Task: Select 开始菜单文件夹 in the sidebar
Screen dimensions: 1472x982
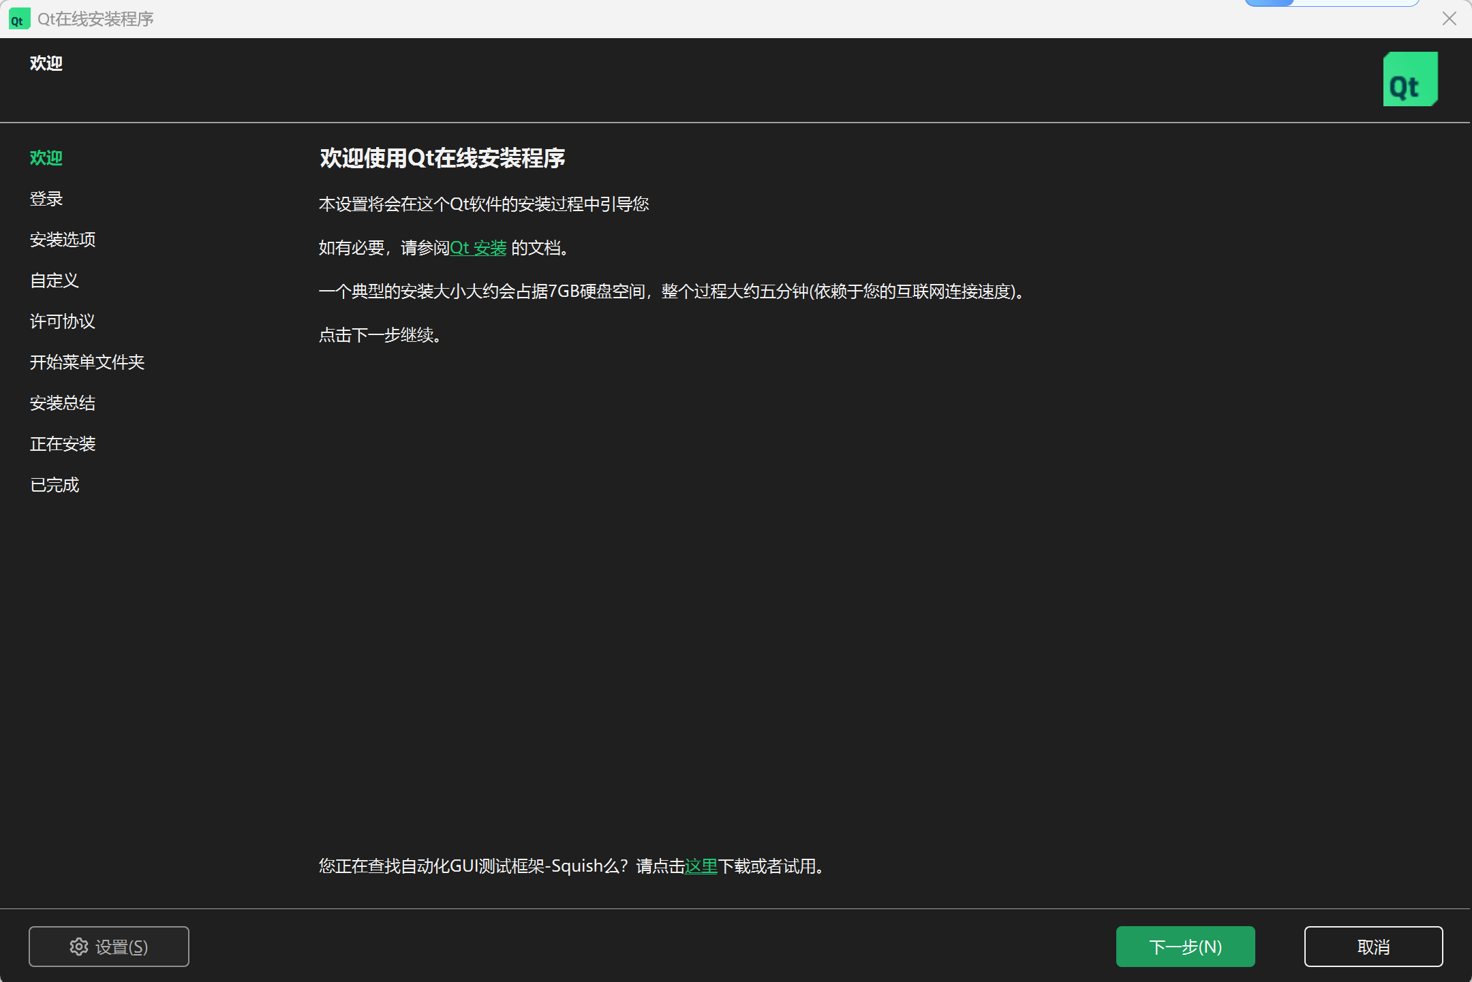Action: coord(87,362)
